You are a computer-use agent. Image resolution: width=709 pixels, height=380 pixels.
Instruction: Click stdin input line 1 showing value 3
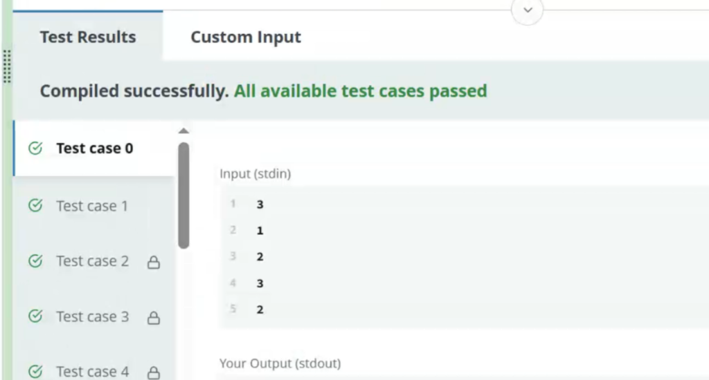[x=260, y=205]
